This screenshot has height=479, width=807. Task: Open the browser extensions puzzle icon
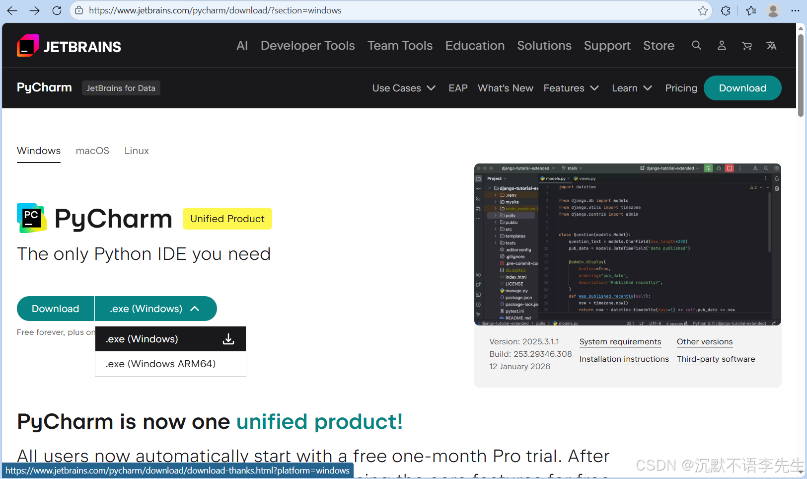[x=726, y=10]
